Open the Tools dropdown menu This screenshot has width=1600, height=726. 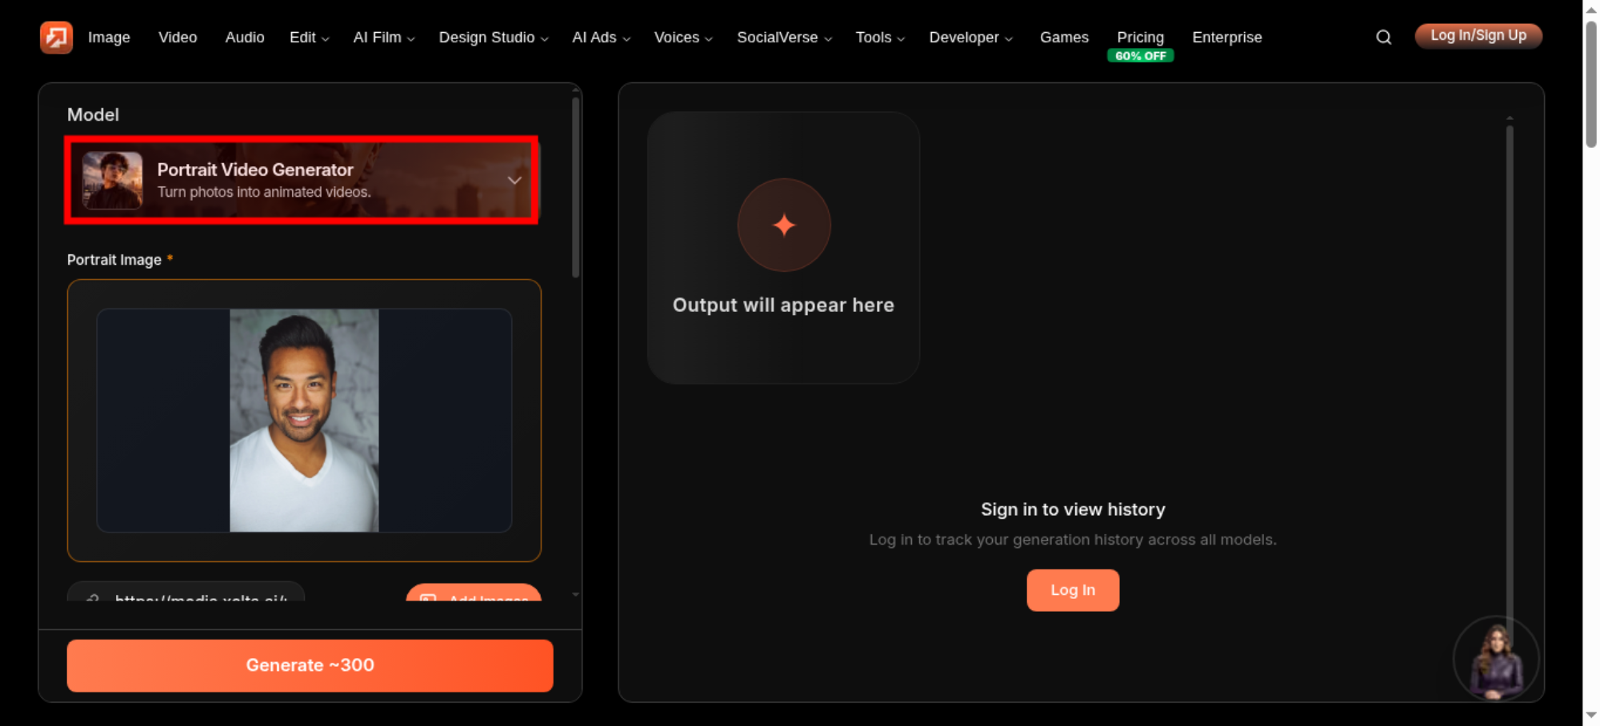point(880,37)
